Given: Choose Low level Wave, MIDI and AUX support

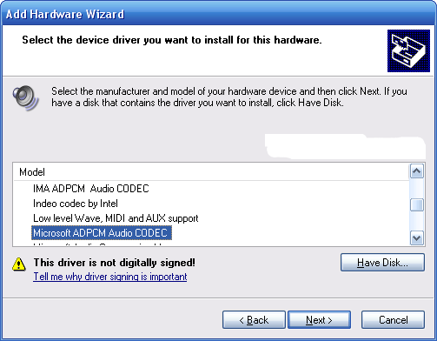Looking at the screenshot, I should click(116, 218).
